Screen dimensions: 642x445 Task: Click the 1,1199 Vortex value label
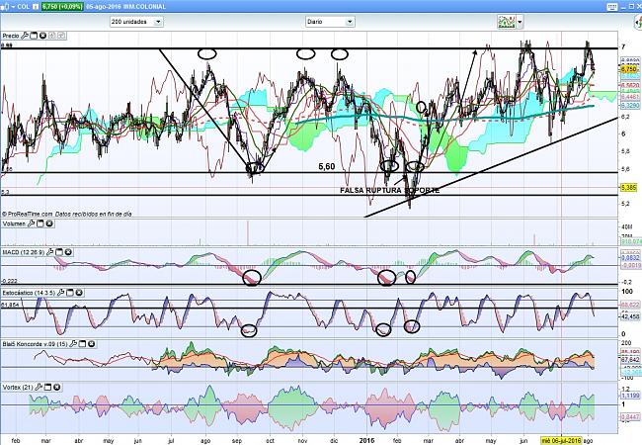tap(630, 395)
